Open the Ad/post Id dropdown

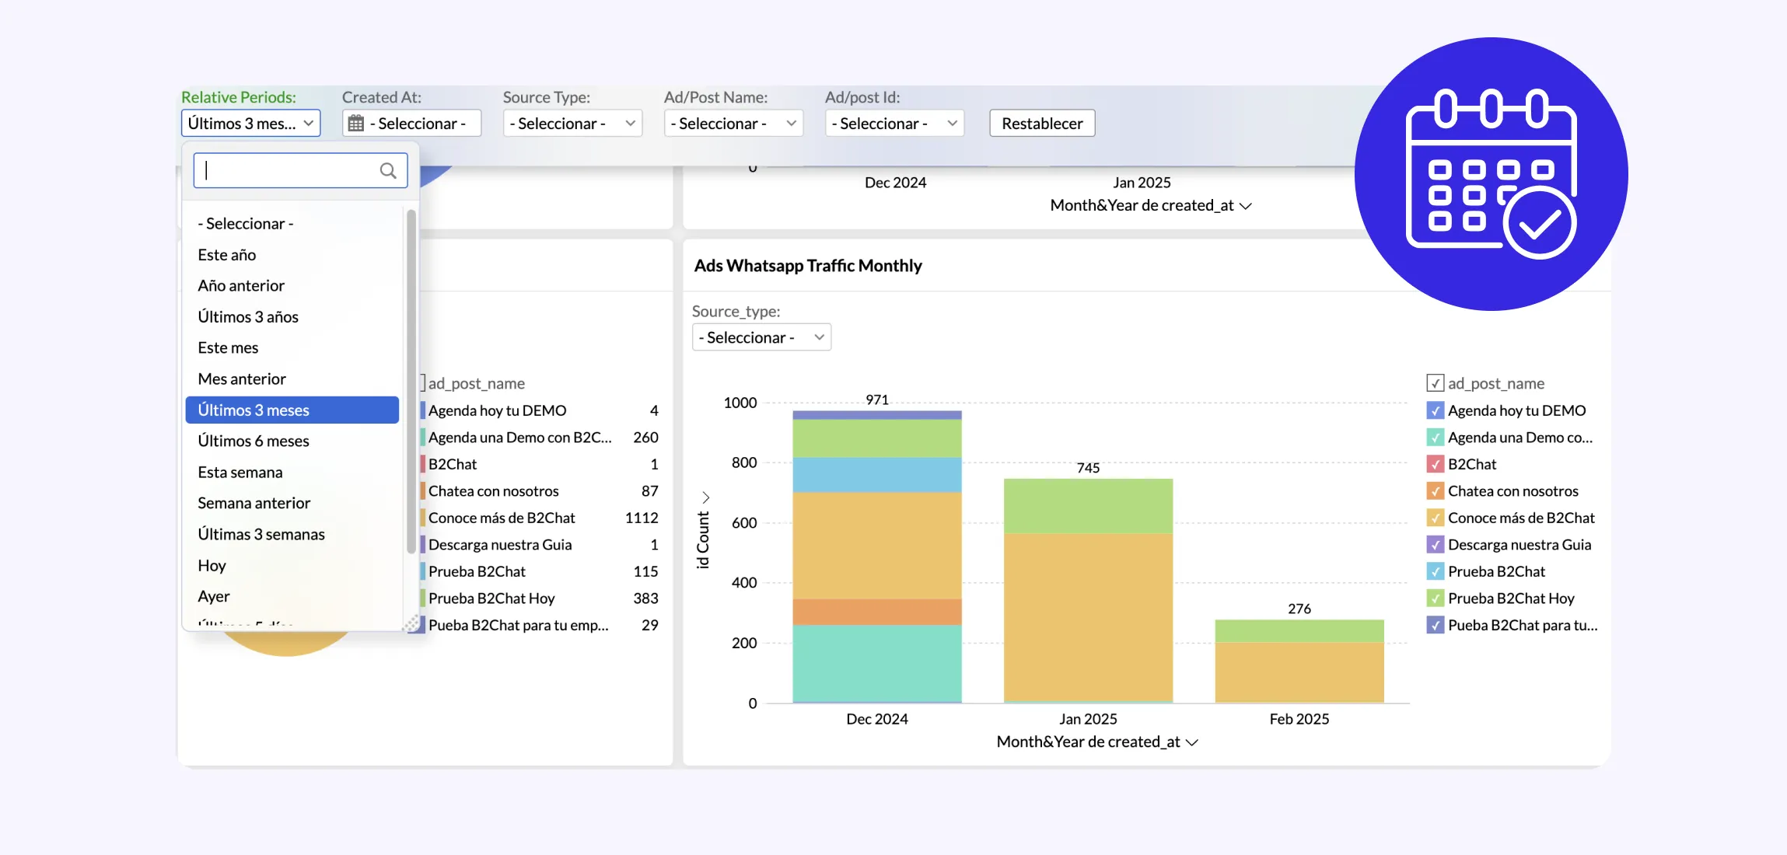pyautogui.click(x=894, y=124)
